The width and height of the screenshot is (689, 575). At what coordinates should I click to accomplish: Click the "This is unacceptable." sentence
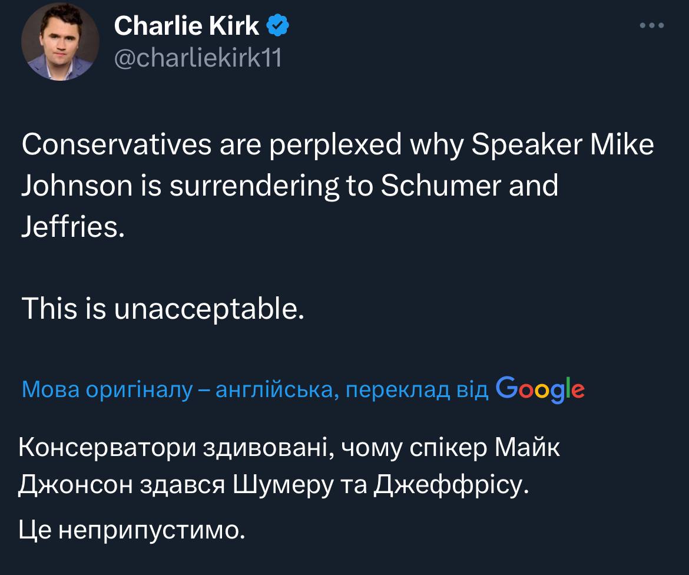pyautogui.click(x=163, y=308)
